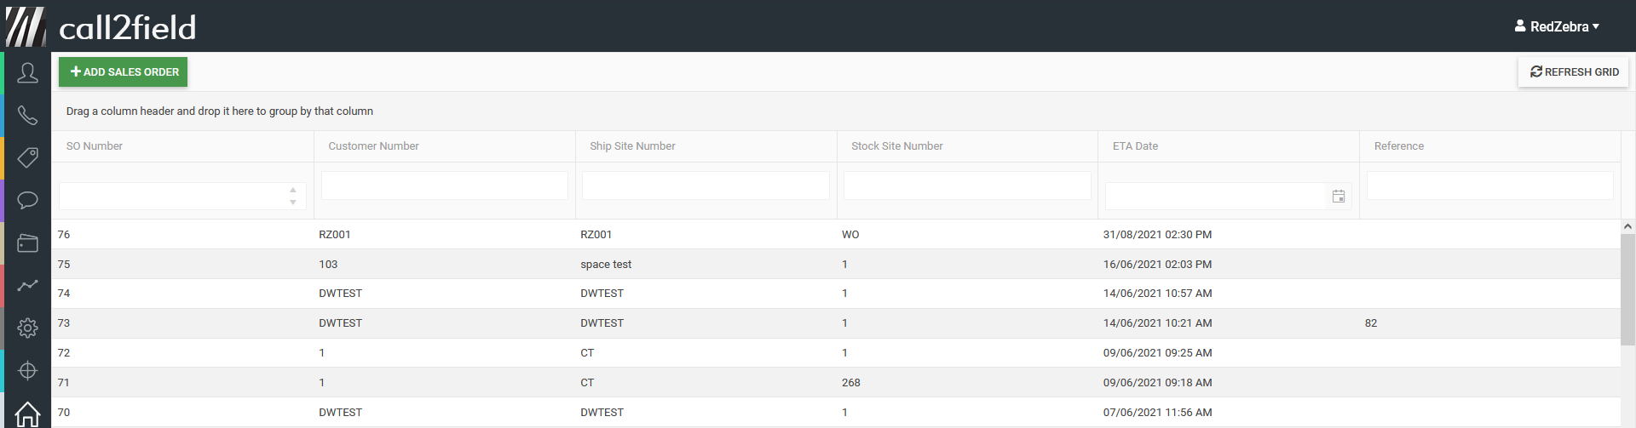Click the Reference filter input field
This screenshot has width=1636, height=428.
click(1489, 185)
